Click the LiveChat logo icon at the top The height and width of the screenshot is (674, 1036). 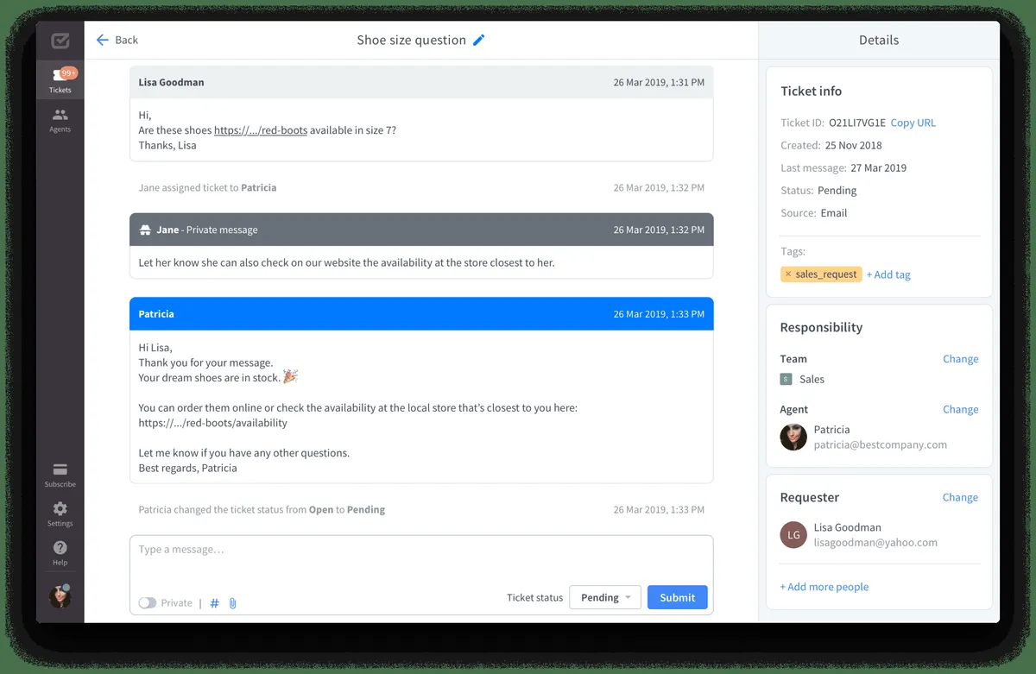pyautogui.click(x=60, y=40)
